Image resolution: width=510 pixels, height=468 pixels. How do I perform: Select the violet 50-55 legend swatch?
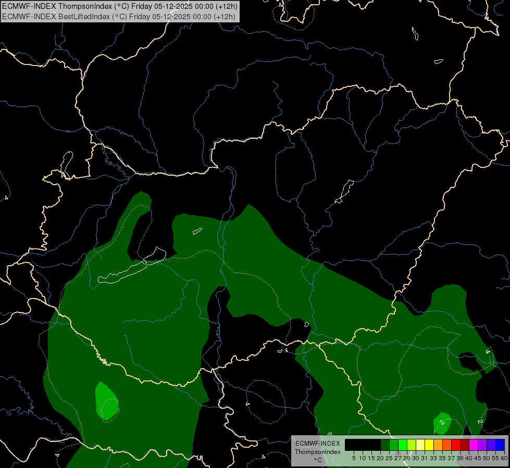tap(491, 445)
